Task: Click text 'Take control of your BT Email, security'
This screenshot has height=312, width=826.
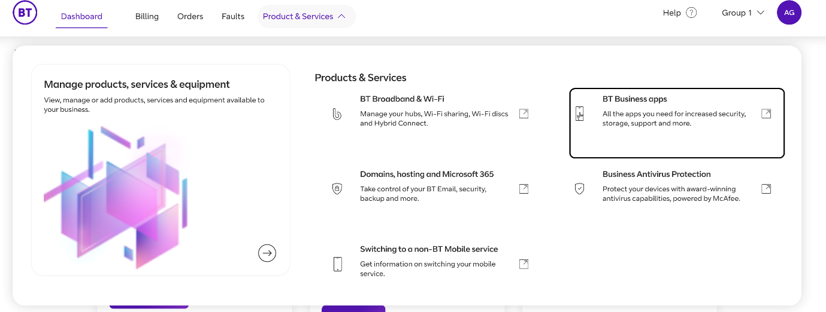Action: pos(423,189)
